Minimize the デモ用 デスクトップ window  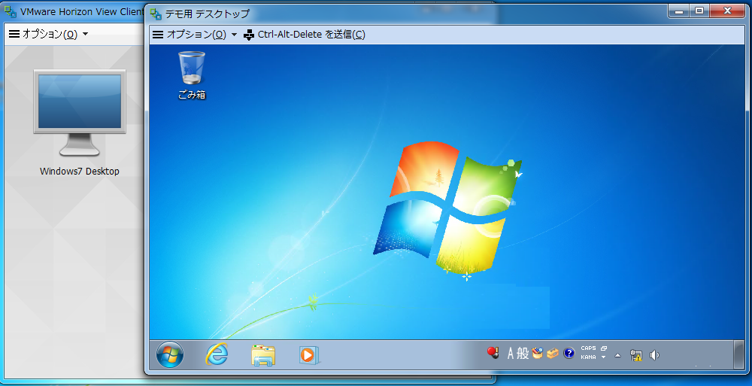pos(679,11)
